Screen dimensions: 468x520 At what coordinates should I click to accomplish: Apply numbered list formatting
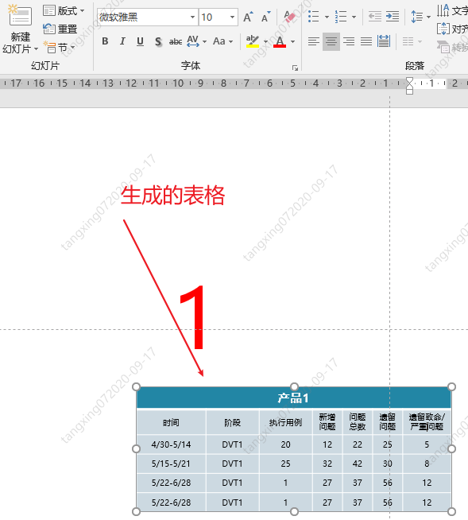tap(341, 16)
